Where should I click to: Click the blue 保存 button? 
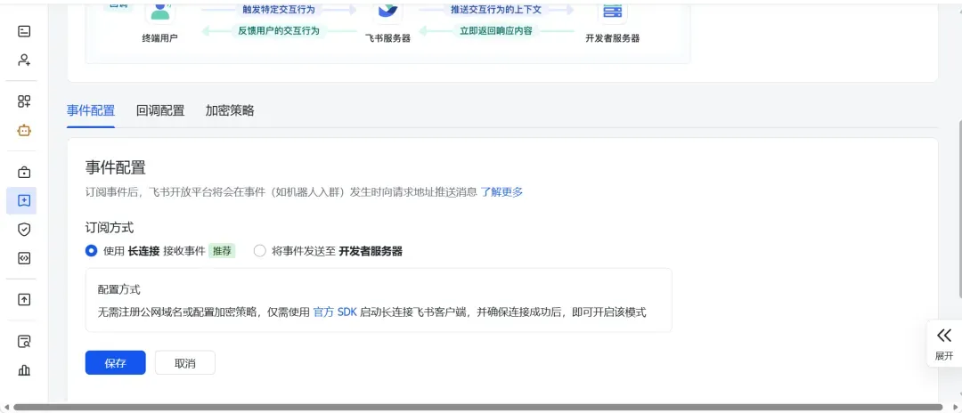tap(115, 363)
